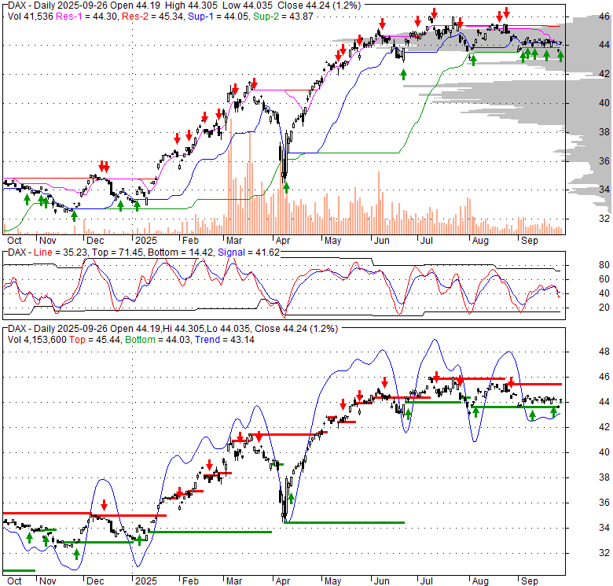613x586 pixels.
Task: Click Trend = 43.14 in bottom chart
Action: click(225, 340)
